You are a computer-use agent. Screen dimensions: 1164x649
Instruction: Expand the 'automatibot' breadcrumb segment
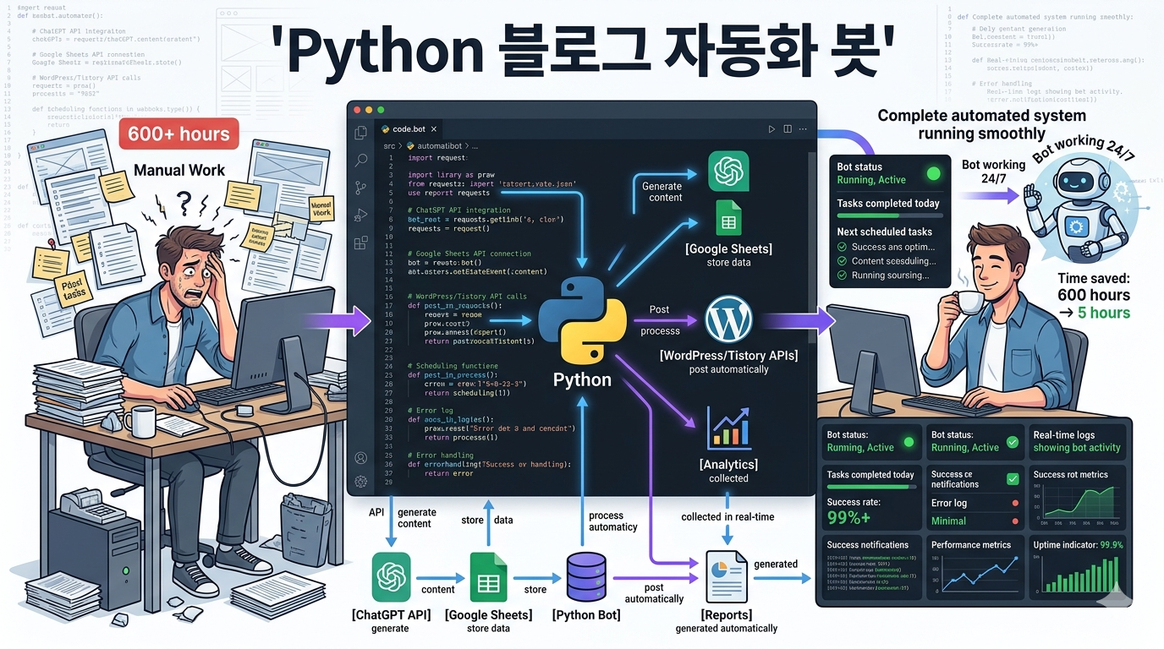click(x=437, y=146)
